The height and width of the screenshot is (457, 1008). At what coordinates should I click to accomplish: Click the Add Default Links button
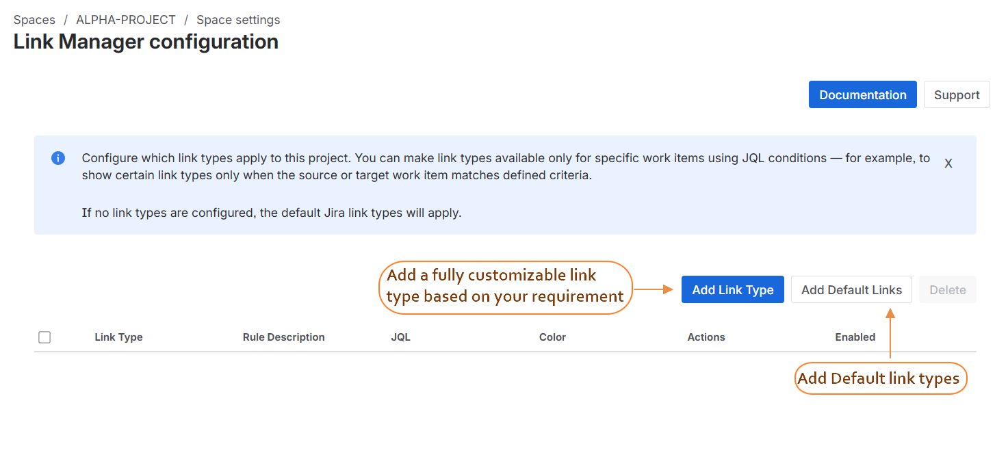851,289
